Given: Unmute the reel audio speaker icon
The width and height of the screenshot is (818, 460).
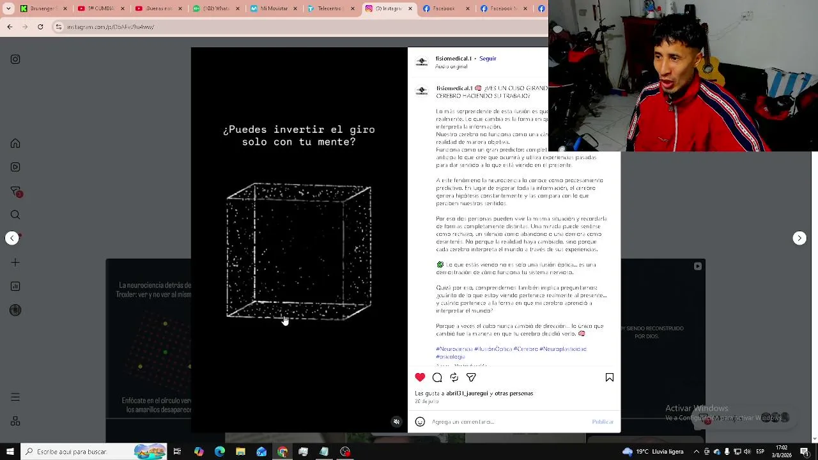Looking at the screenshot, I should coord(397,422).
